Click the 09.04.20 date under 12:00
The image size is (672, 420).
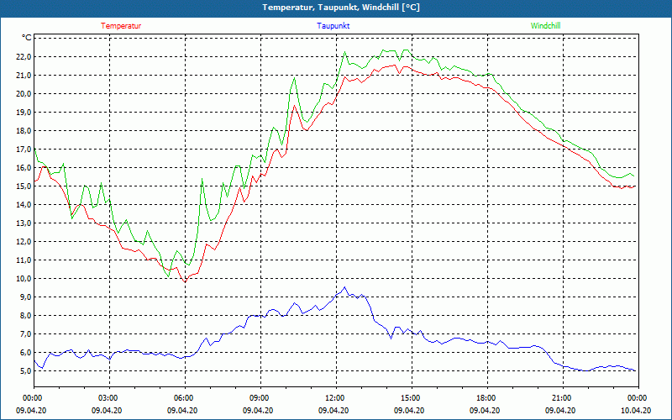point(333,410)
